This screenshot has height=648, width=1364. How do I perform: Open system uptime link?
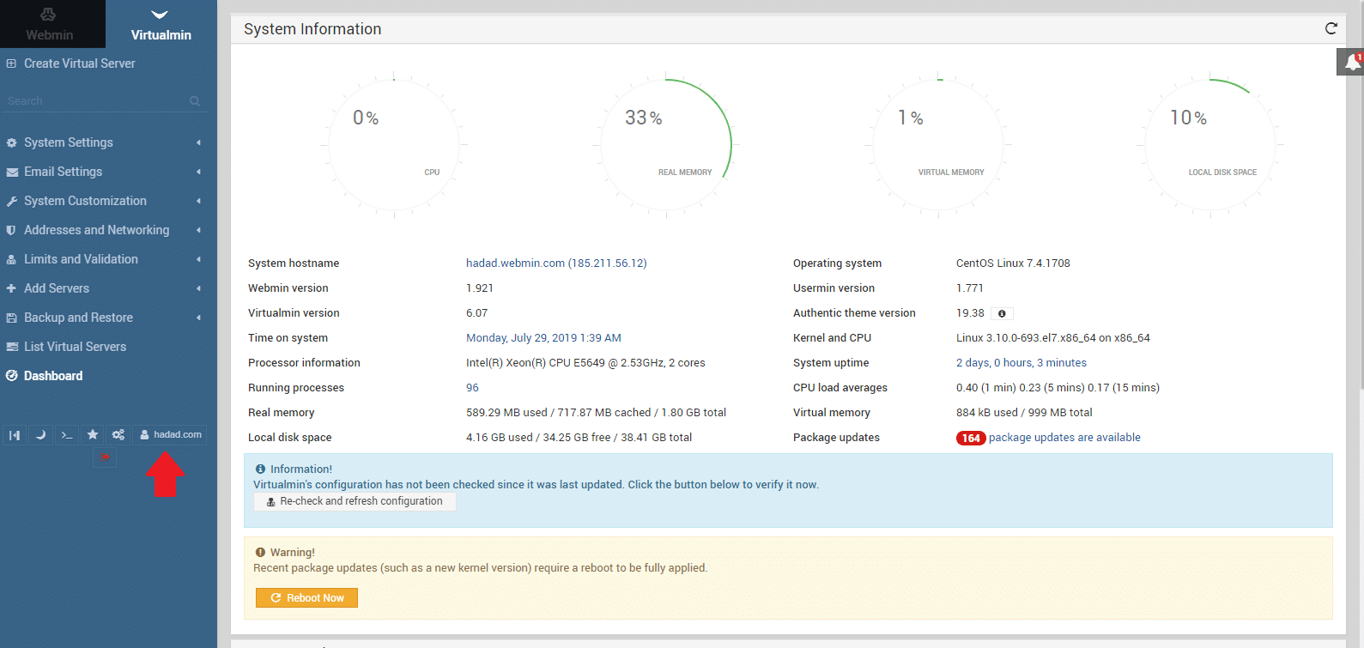(x=1021, y=363)
